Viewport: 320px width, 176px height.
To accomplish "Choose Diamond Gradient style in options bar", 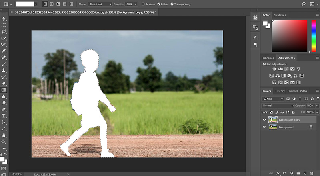I will click(71, 4).
